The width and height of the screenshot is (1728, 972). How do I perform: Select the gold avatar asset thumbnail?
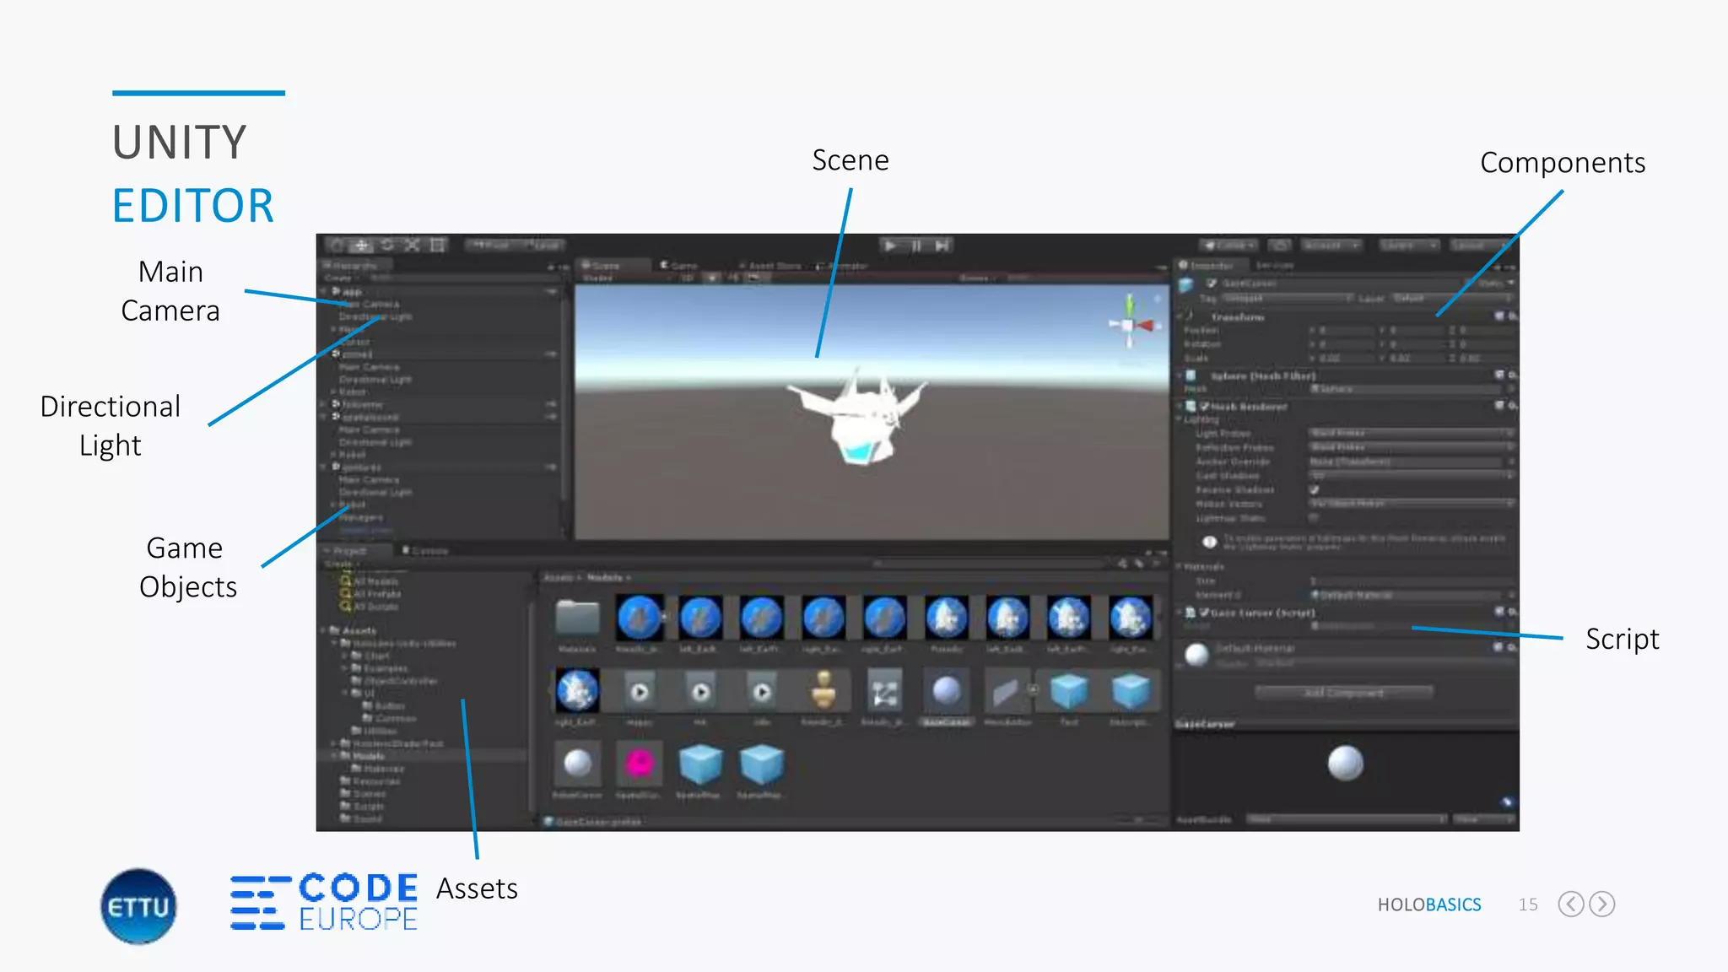[x=823, y=691]
